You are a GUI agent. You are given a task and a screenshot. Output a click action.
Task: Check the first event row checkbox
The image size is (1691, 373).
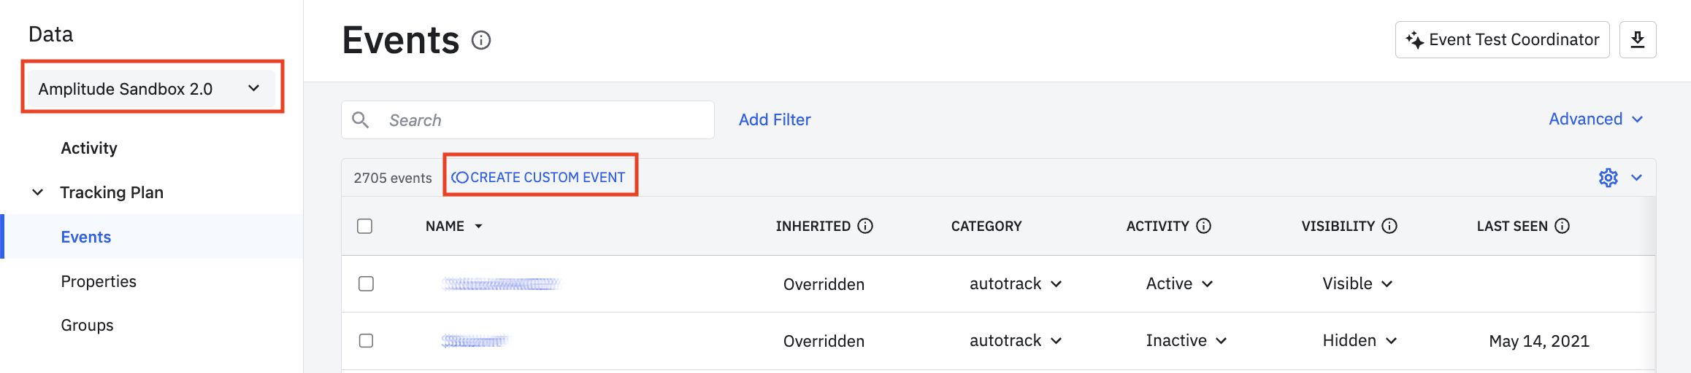(366, 283)
